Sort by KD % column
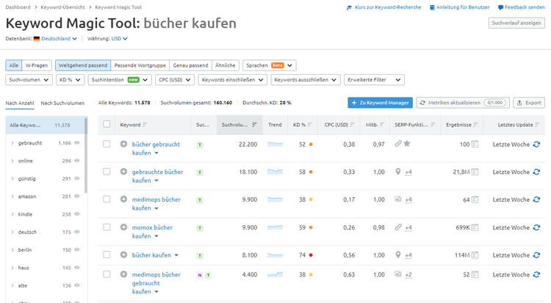551x303 pixels. click(x=309, y=125)
